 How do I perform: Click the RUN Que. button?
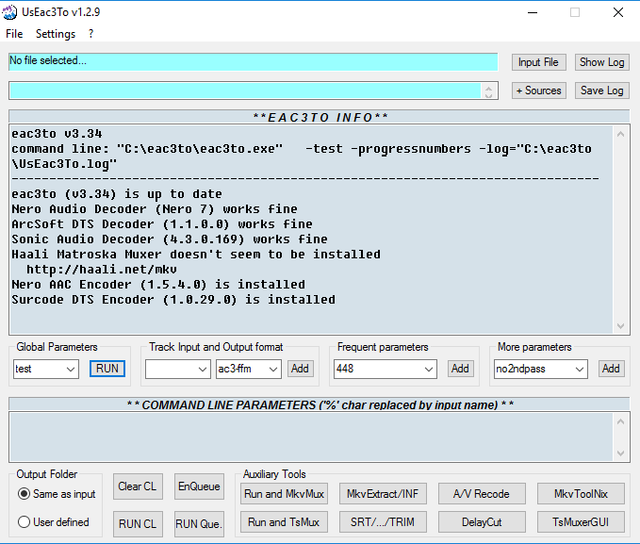coord(199,524)
